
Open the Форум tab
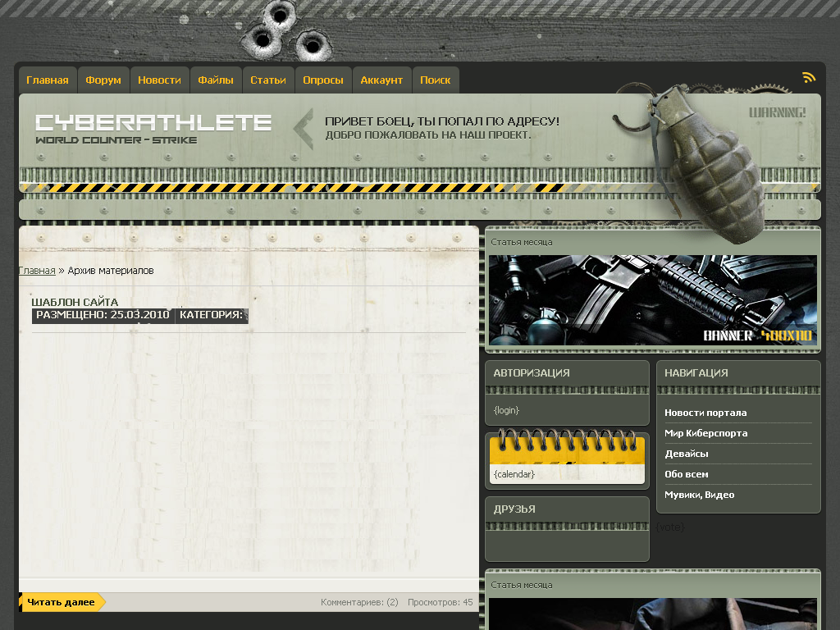[x=103, y=80]
